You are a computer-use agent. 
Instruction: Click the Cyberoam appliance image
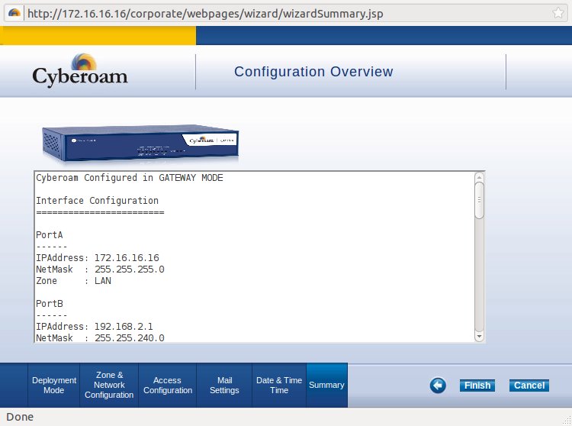click(140, 143)
